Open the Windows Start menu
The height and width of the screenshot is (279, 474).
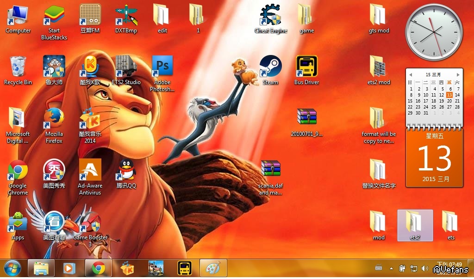(x=12, y=268)
